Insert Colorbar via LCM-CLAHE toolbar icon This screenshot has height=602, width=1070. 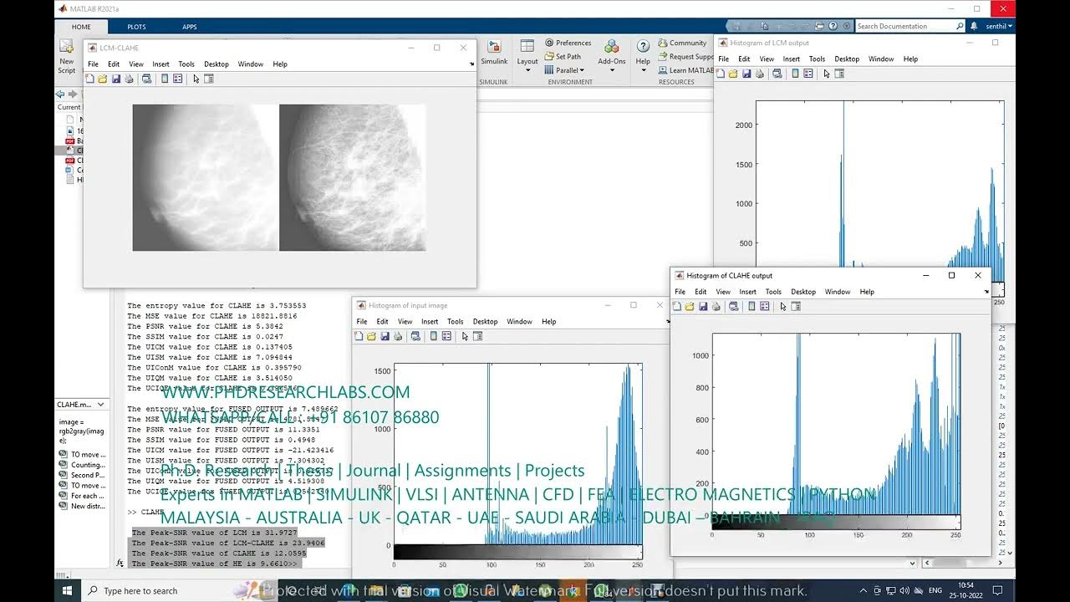[x=165, y=79]
